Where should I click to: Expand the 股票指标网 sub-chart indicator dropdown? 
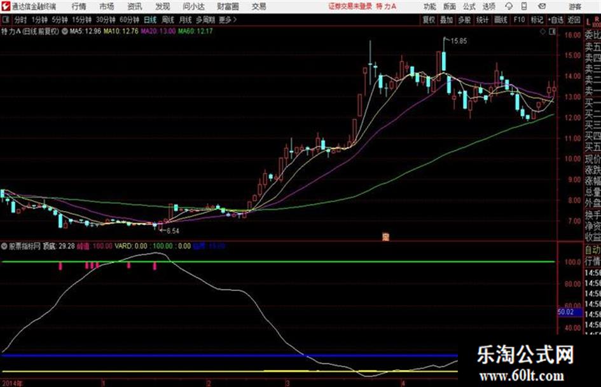[4, 246]
